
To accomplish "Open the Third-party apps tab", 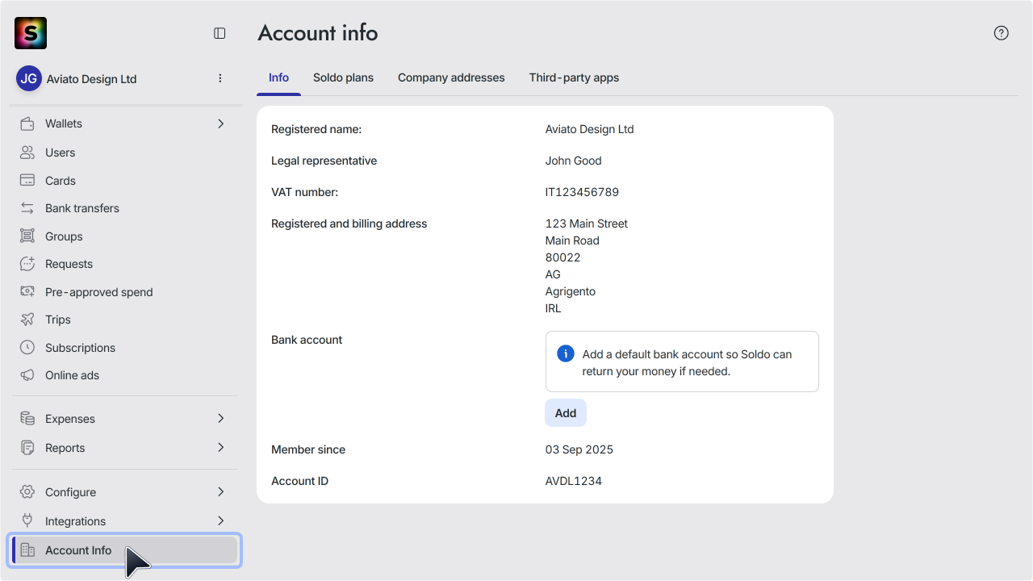I will click(574, 78).
